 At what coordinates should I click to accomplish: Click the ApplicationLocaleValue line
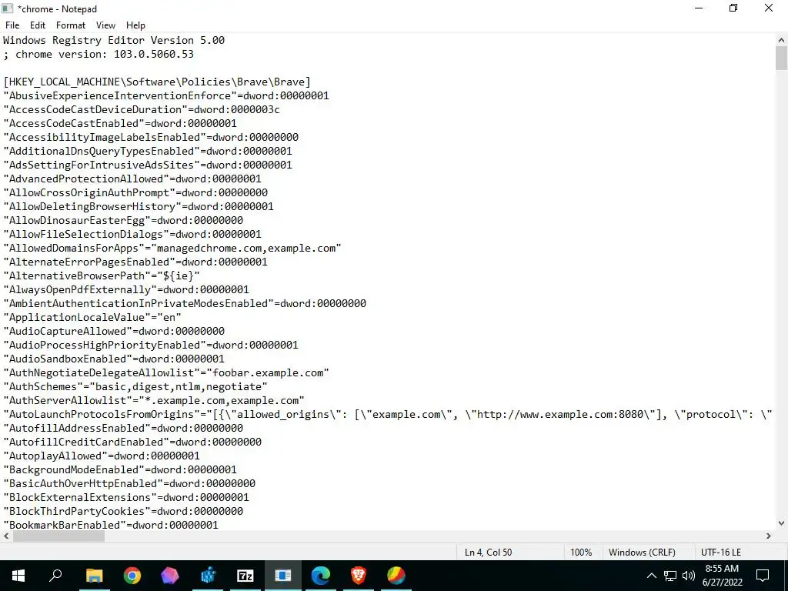[92, 317]
